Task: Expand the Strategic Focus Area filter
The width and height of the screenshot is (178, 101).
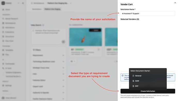Action: [48, 68]
